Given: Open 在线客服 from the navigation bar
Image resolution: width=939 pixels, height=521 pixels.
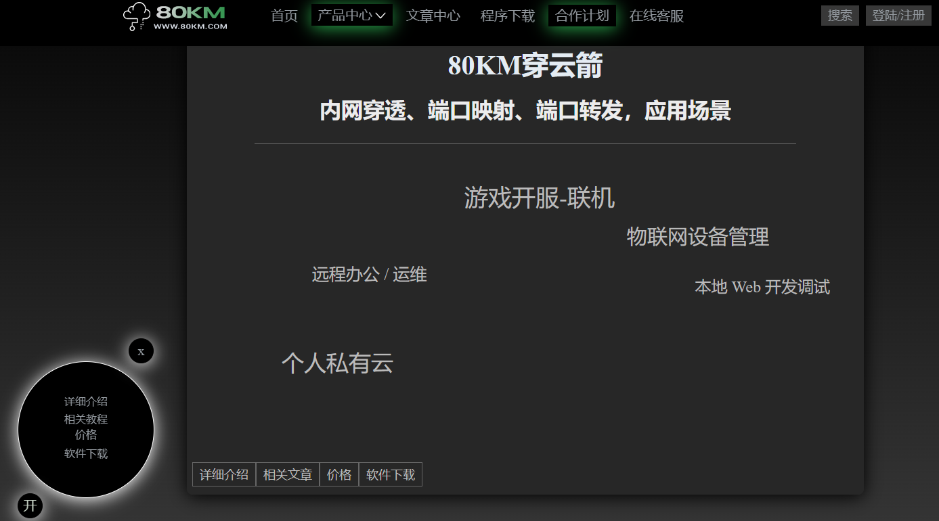Looking at the screenshot, I should (x=657, y=16).
